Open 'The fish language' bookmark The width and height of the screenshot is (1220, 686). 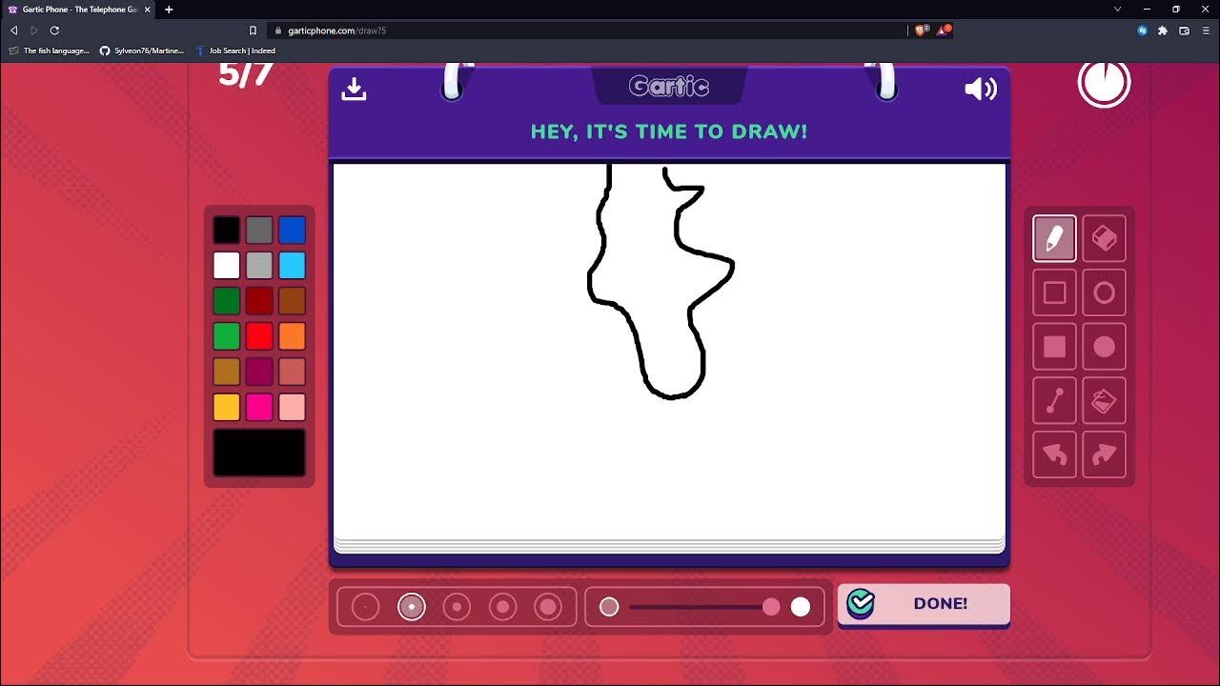[50, 50]
